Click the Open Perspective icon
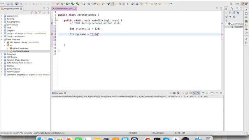The image size is (249, 140). pos(238,4)
